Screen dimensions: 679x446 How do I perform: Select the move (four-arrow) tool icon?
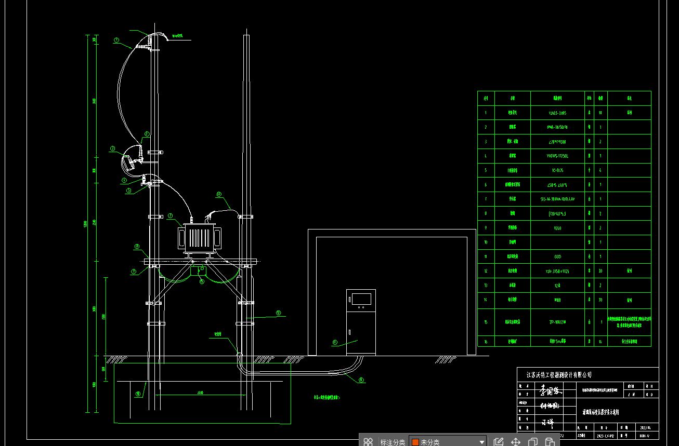[516, 442]
